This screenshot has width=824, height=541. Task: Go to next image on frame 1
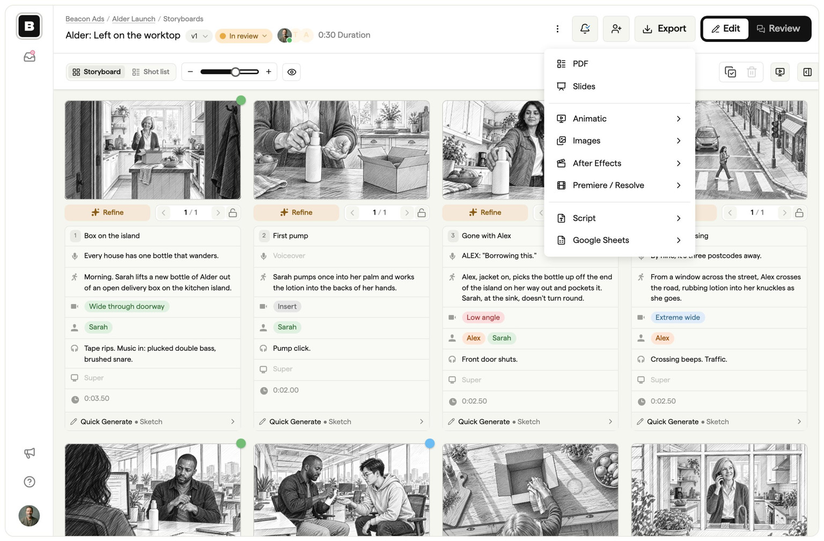(x=218, y=213)
